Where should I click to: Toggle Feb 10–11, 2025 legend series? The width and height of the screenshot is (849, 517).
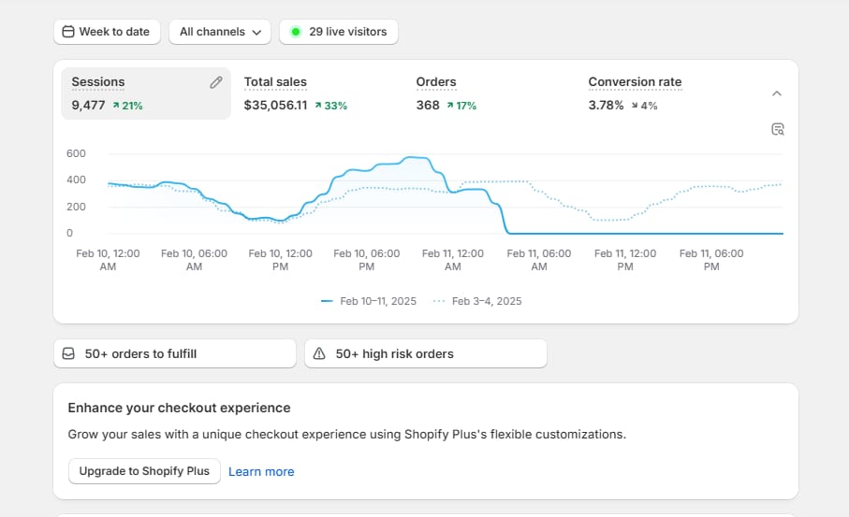370,301
